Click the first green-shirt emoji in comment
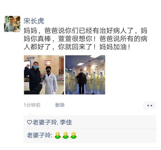 click(58, 135)
